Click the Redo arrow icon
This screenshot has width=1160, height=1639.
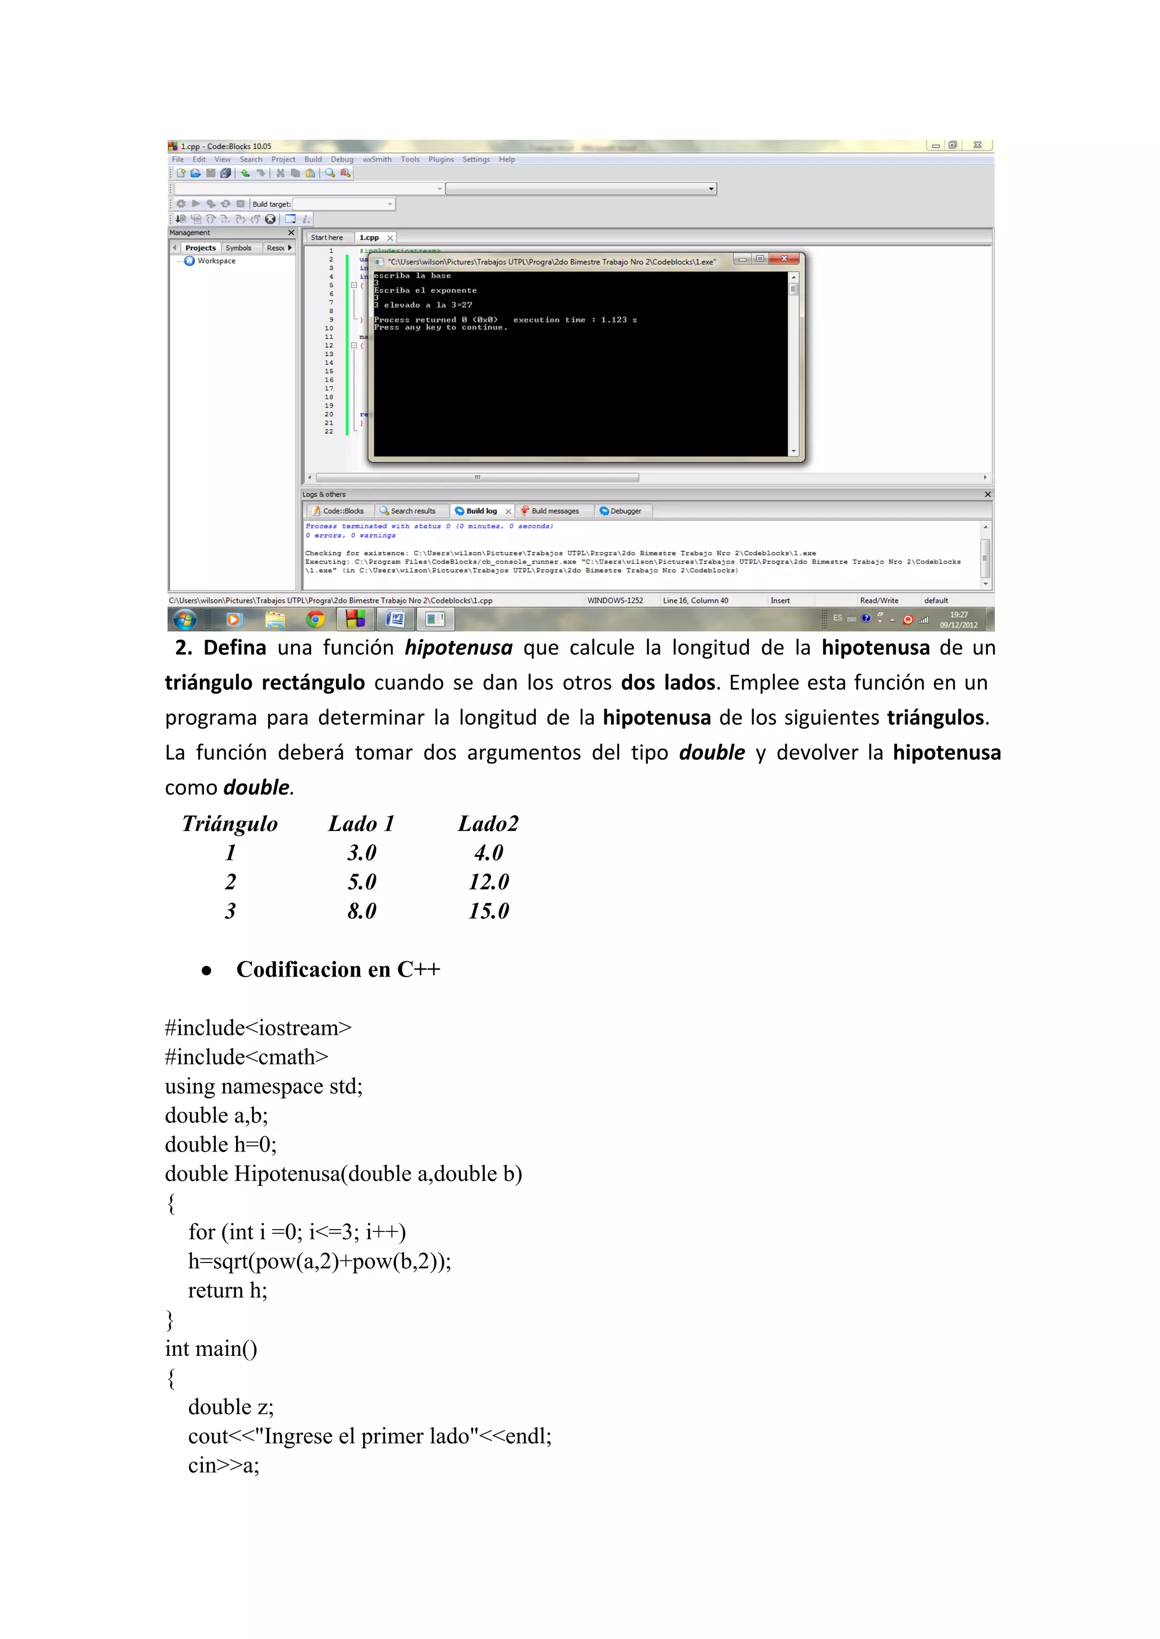tap(261, 173)
